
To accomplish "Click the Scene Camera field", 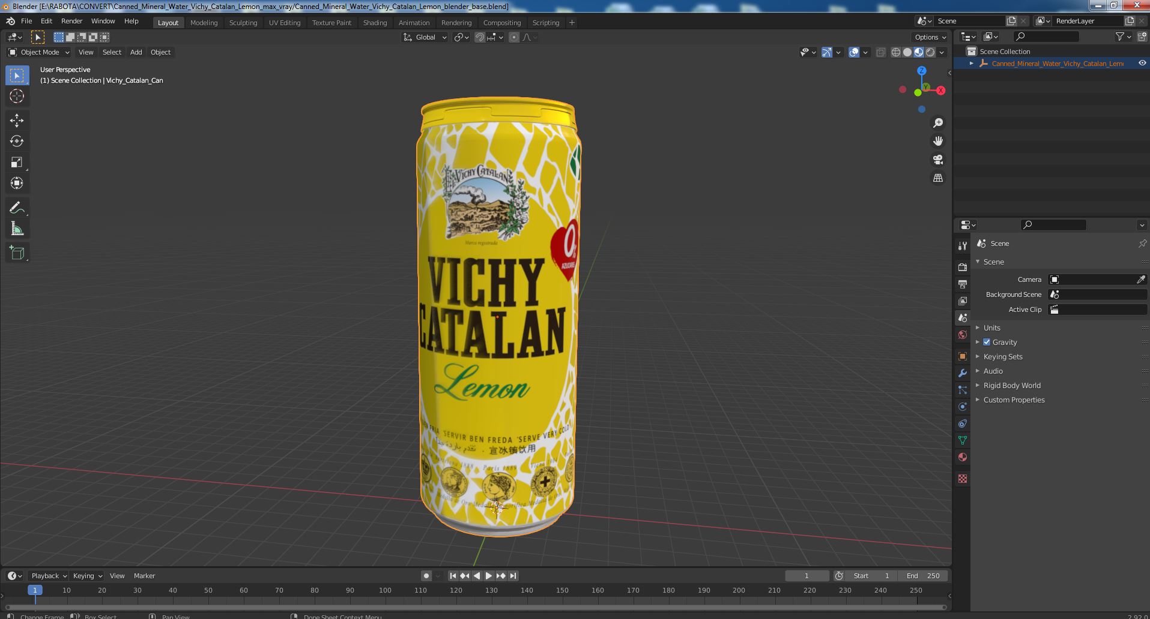I will click(1097, 280).
